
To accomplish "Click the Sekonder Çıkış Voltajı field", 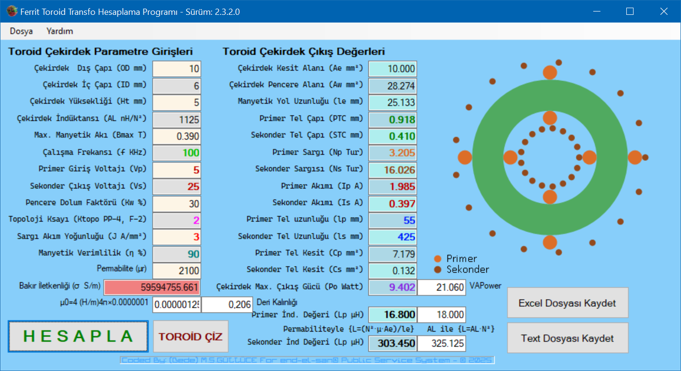I will 176,186.
